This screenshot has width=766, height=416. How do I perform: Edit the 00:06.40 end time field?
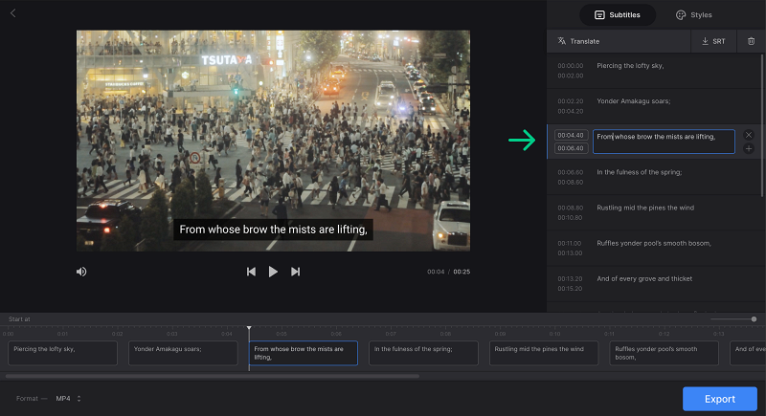tap(571, 148)
